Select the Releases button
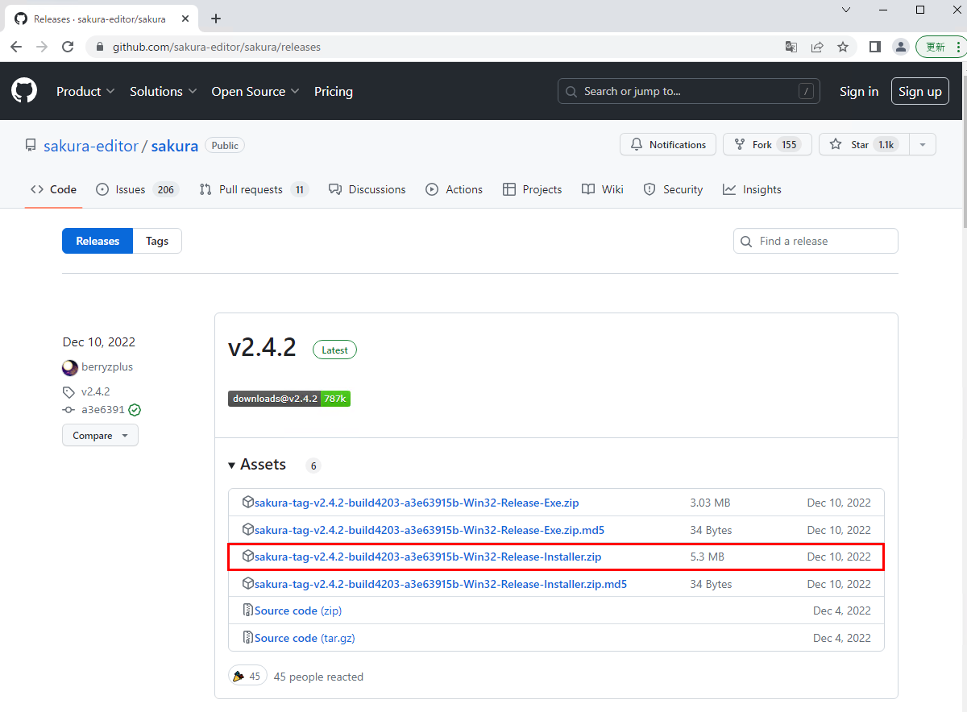 tap(98, 241)
